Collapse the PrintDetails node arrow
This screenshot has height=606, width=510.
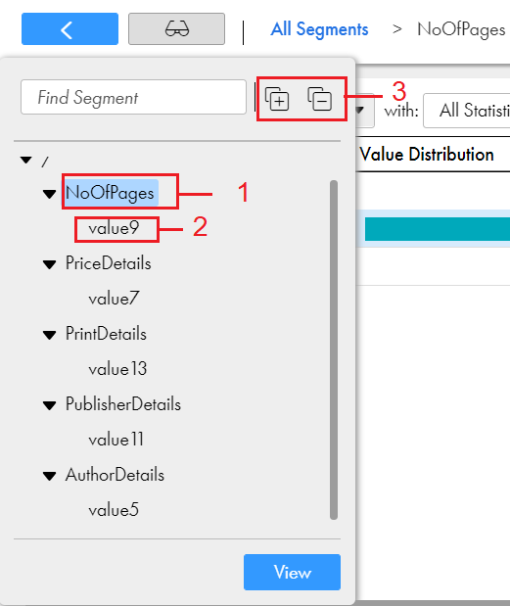point(50,335)
